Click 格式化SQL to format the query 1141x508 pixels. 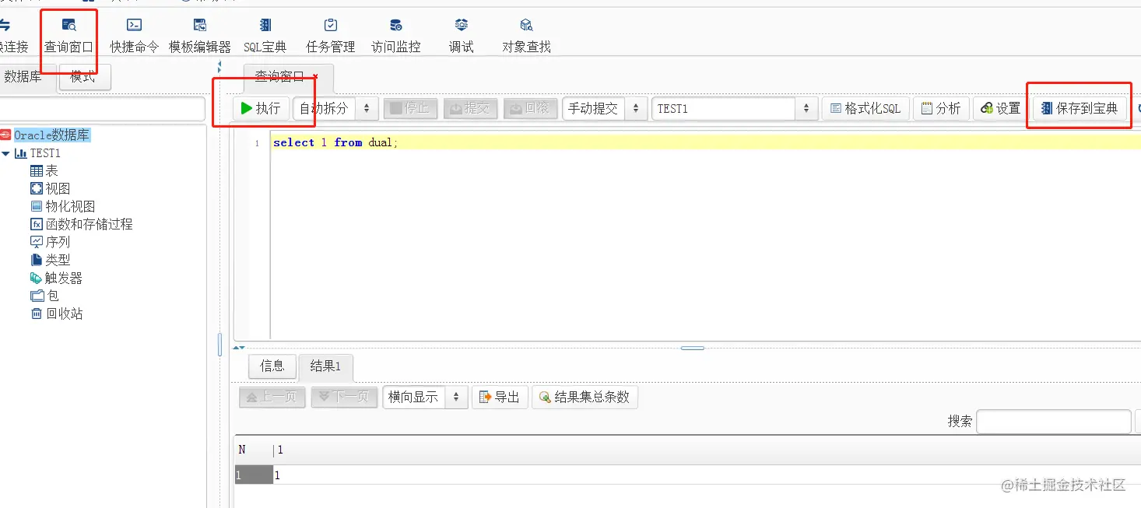pos(865,108)
